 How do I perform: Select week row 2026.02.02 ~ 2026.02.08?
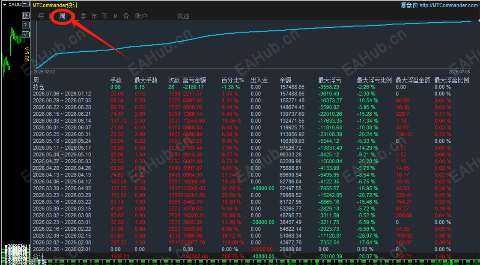(62, 242)
